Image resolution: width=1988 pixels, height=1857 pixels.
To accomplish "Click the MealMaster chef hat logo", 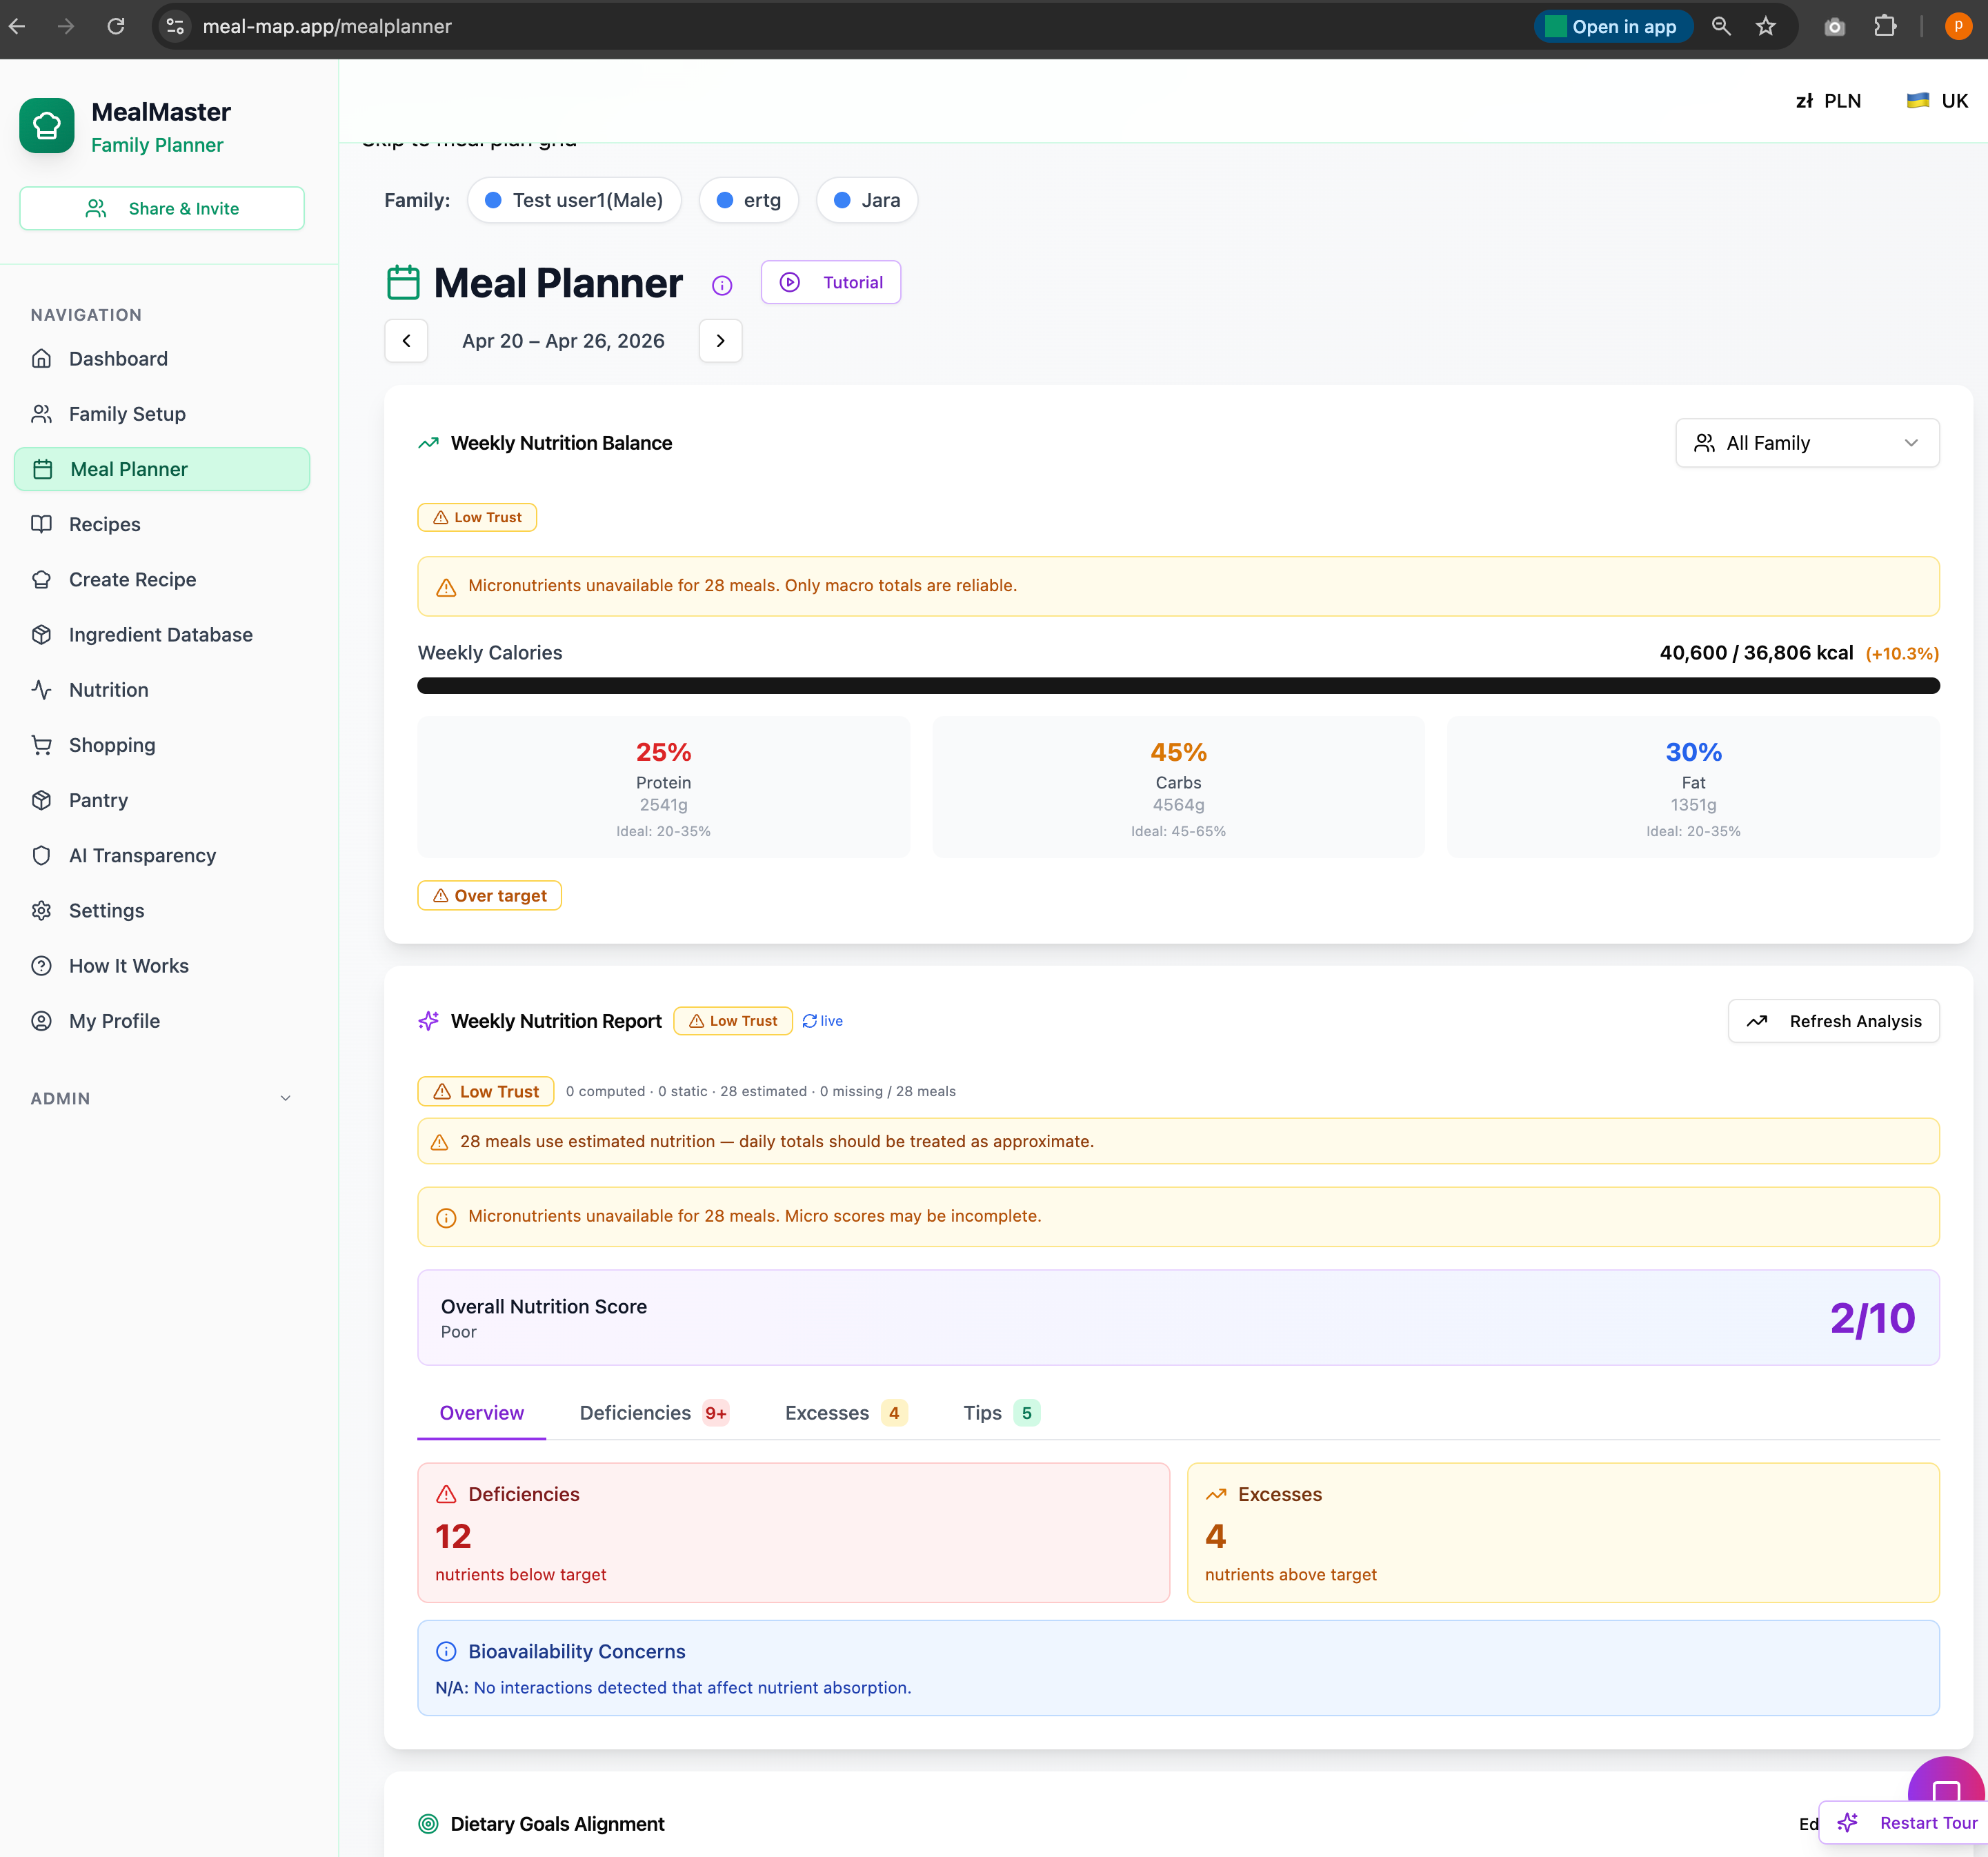I will click(47, 126).
